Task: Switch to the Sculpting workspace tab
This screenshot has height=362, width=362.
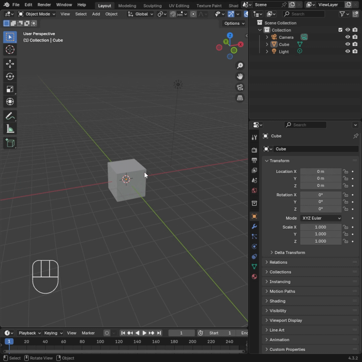Action: click(152, 6)
